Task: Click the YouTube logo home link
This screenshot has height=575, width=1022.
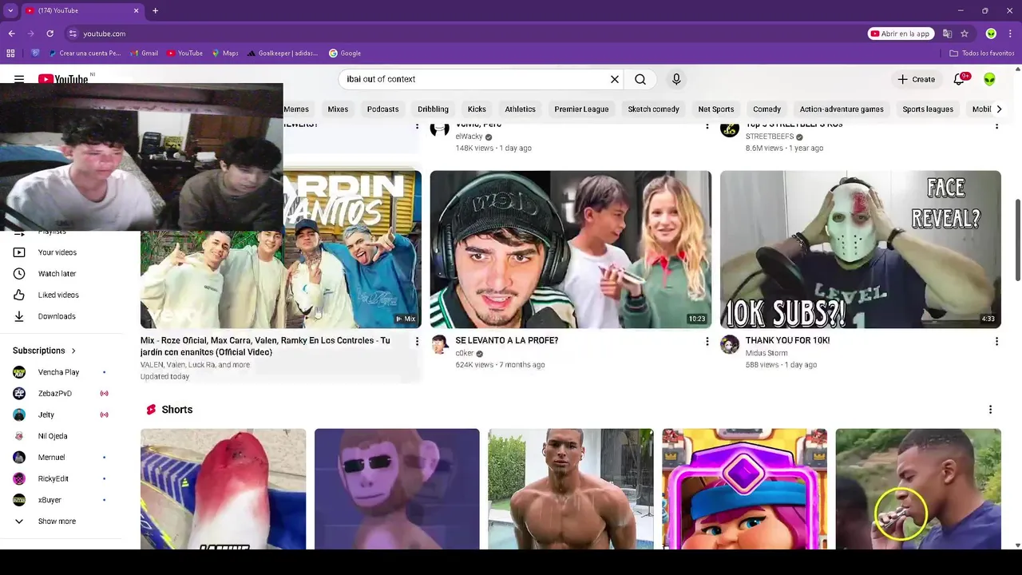Action: (x=63, y=79)
